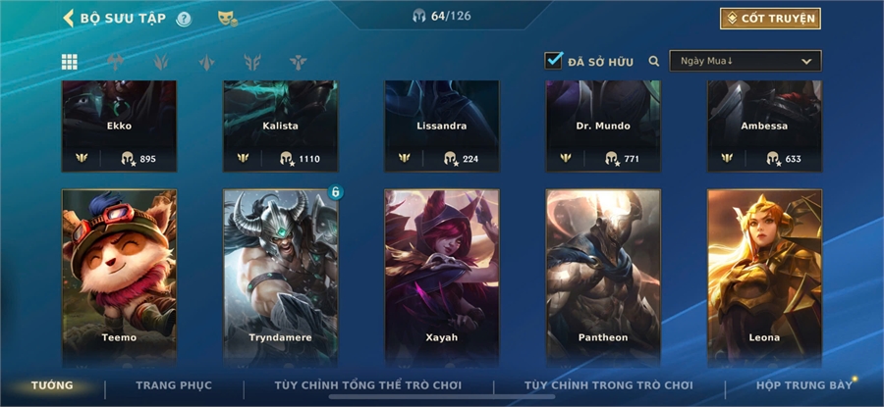Viewport: 884px width, 407px height.
Task: Open the question mark help icon
Action: click(x=184, y=20)
